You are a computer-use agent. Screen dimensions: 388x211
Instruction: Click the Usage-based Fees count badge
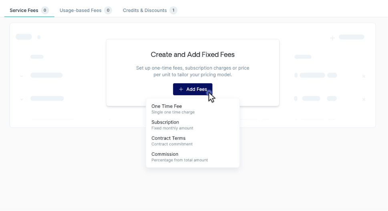[x=108, y=10]
